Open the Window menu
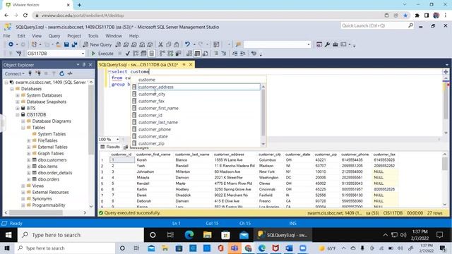The image size is (452, 254). pos(114,36)
